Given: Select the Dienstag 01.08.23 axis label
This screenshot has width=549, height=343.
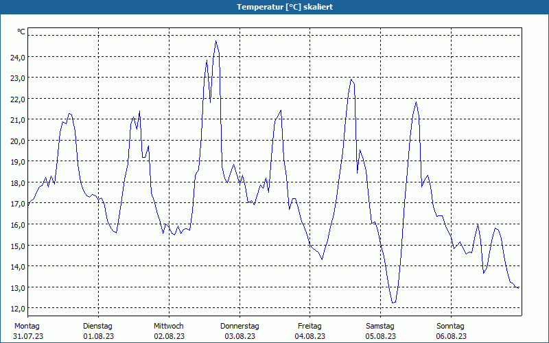Looking at the screenshot, I should coord(98,331).
